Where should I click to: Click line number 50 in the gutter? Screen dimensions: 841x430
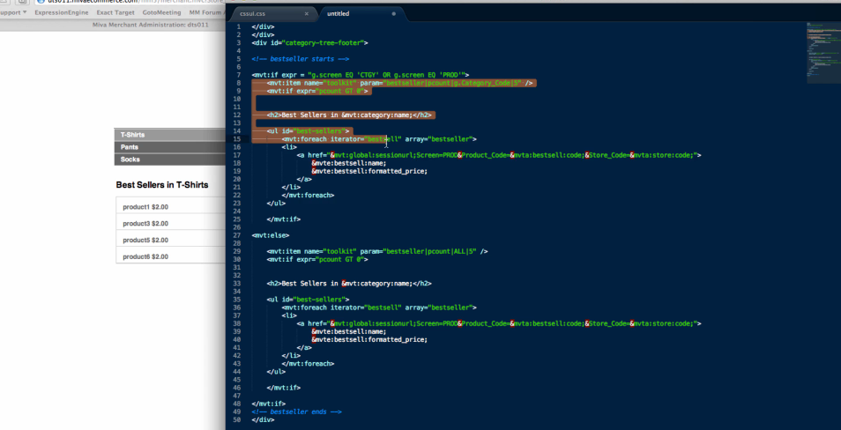(x=238, y=419)
